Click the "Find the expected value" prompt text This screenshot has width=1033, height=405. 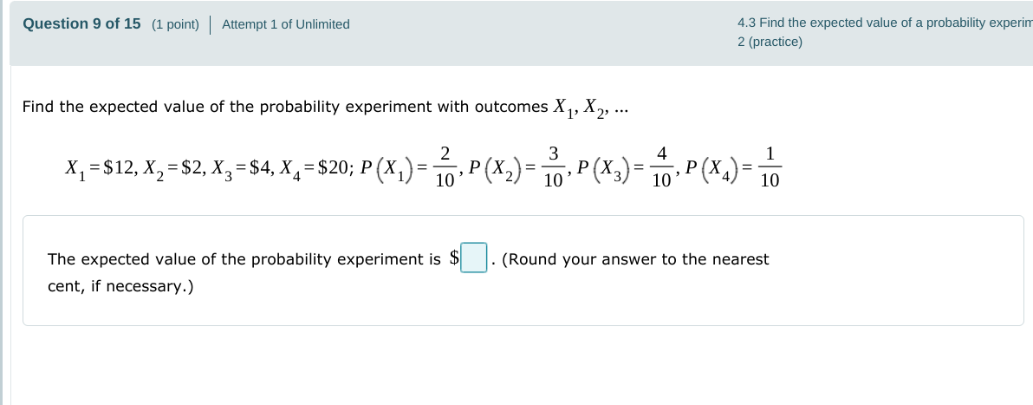[286, 107]
